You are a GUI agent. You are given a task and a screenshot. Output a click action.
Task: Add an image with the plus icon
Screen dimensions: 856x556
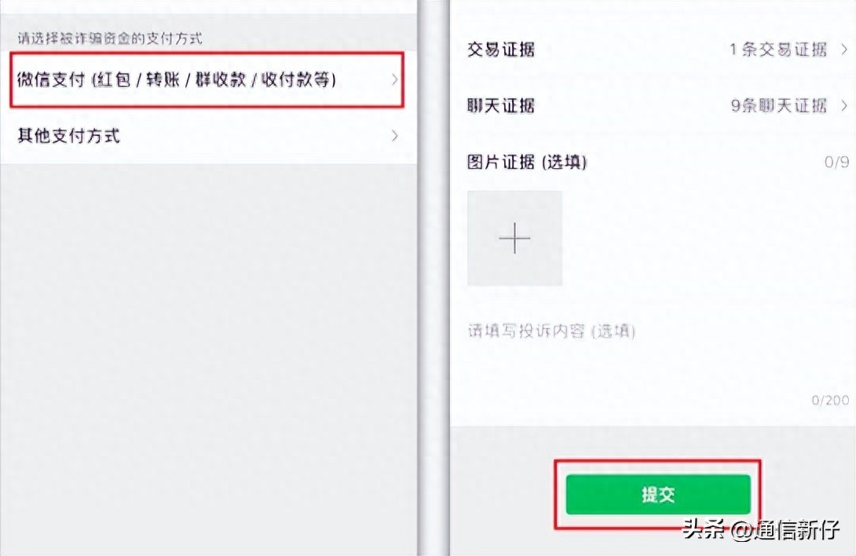click(x=514, y=238)
